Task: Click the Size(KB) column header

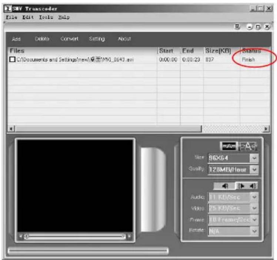Action: [222, 51]
